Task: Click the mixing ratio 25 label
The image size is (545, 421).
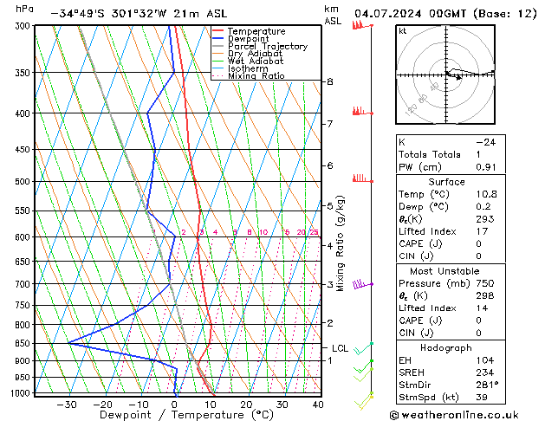Action: (x=314, y=232)
